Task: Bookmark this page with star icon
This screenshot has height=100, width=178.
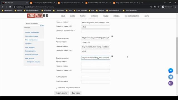Action: [x=159, y=7]
